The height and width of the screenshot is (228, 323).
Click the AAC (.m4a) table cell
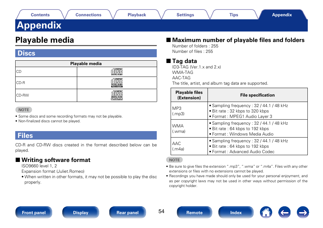coord(189,146)
